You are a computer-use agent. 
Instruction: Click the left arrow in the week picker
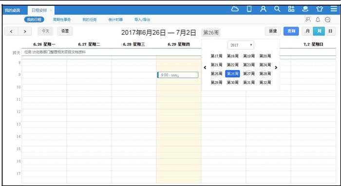(x=205, y=68)
